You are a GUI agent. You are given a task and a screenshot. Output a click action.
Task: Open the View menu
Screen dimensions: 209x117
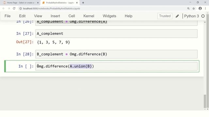(38, 16)
